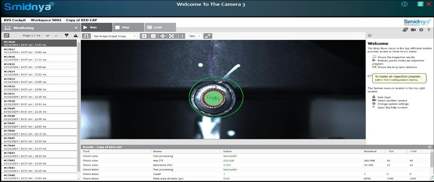The width and height of the screenshot is (434, 182).
Task: Toggle the signal waveform display button
Action: tap(86, 36)
